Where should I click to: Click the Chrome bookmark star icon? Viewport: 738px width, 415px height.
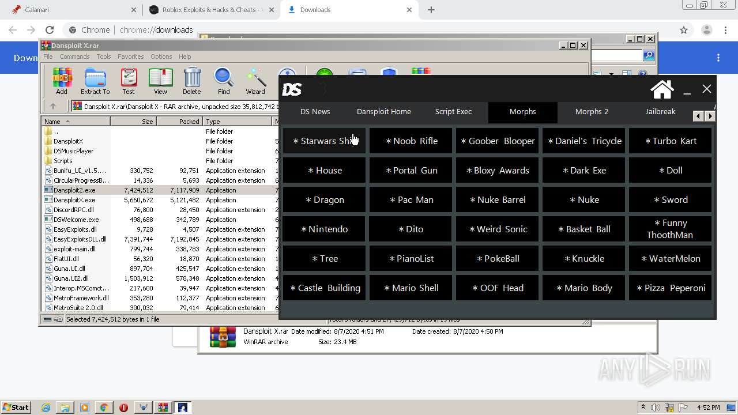(x=684, y=30)
